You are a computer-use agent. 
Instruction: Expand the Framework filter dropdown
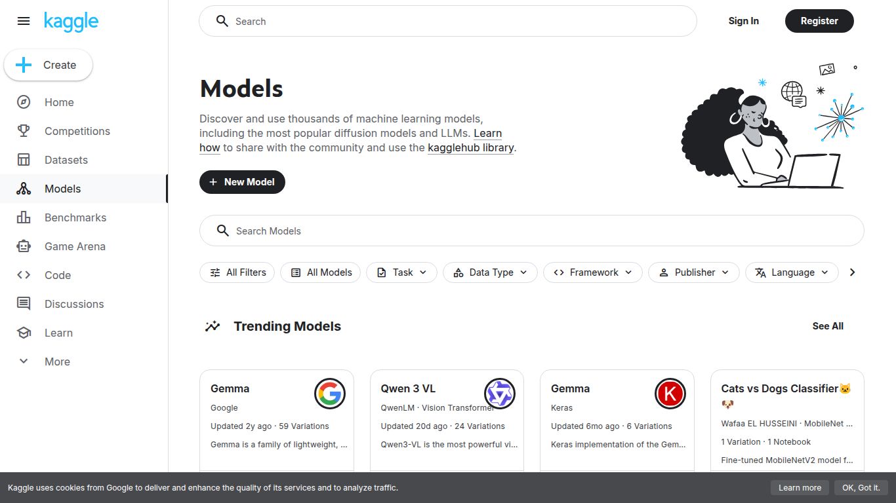[592, 272]
